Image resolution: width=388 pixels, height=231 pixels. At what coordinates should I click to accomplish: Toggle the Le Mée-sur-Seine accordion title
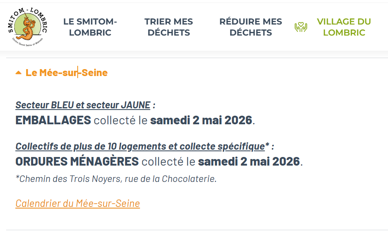click(x=66, y=73)
